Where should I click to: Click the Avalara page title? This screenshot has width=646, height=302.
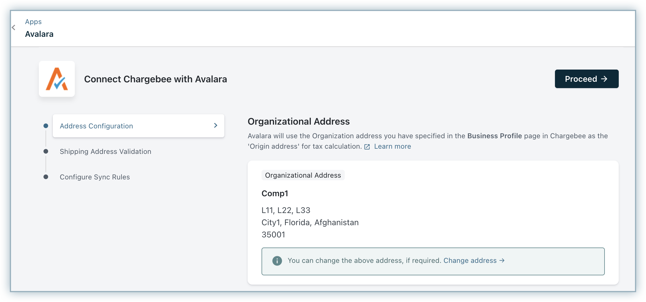[x=39, y=34]
